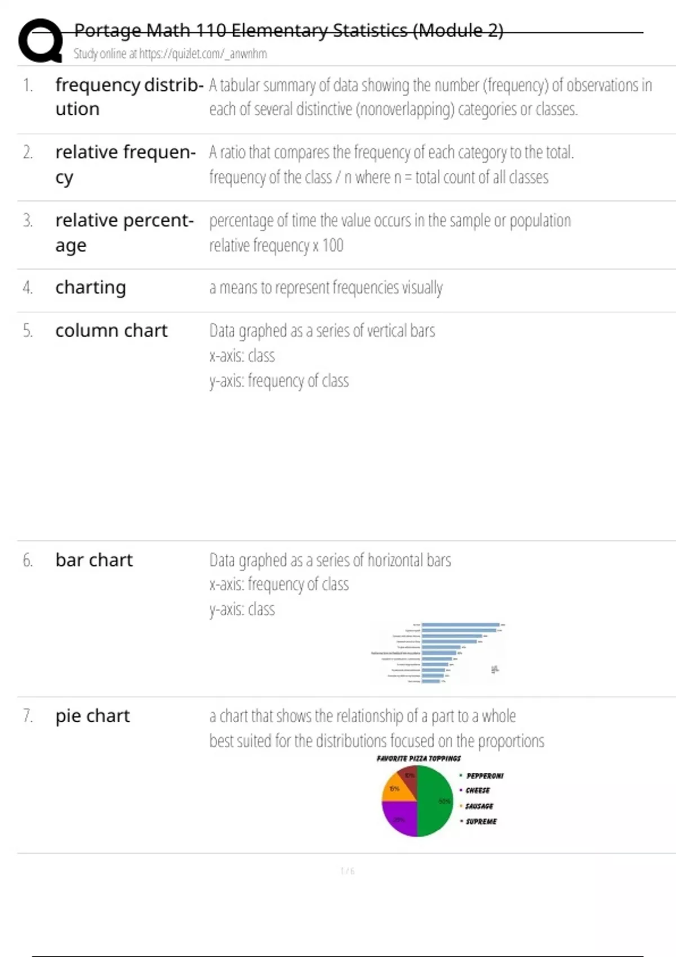
Task: Click the page number 1/6 indicator
Action: [x=348, y=871]
